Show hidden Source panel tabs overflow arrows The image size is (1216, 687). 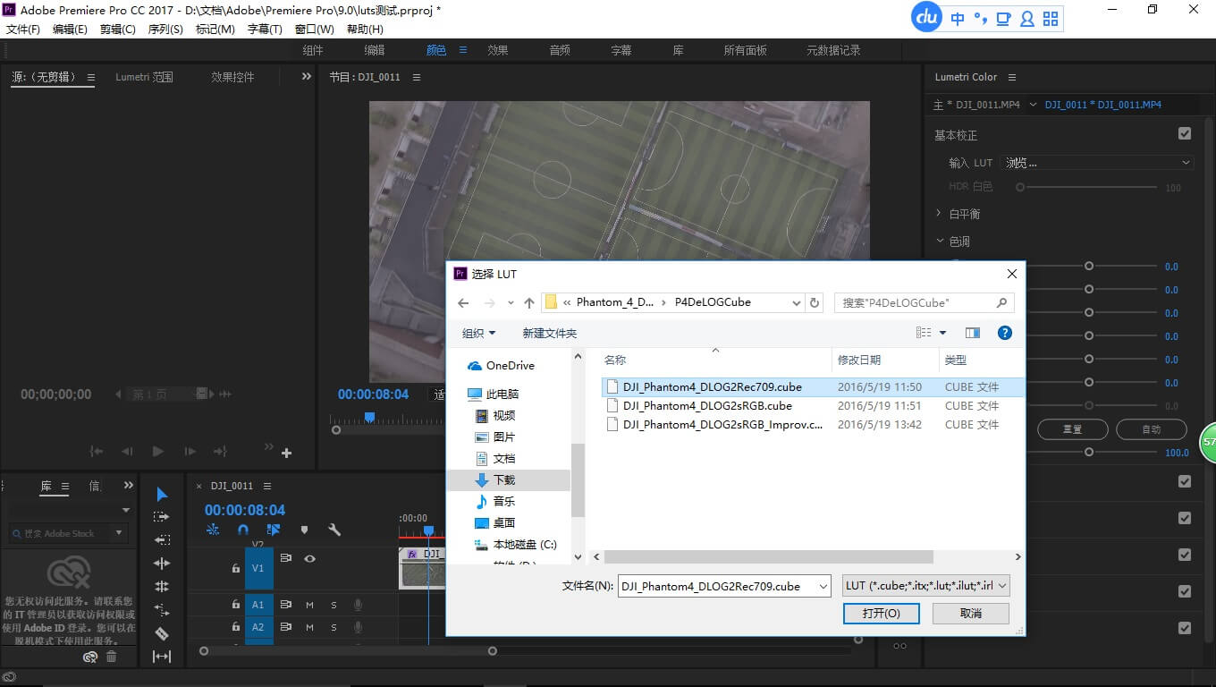[x=306, y=77]
